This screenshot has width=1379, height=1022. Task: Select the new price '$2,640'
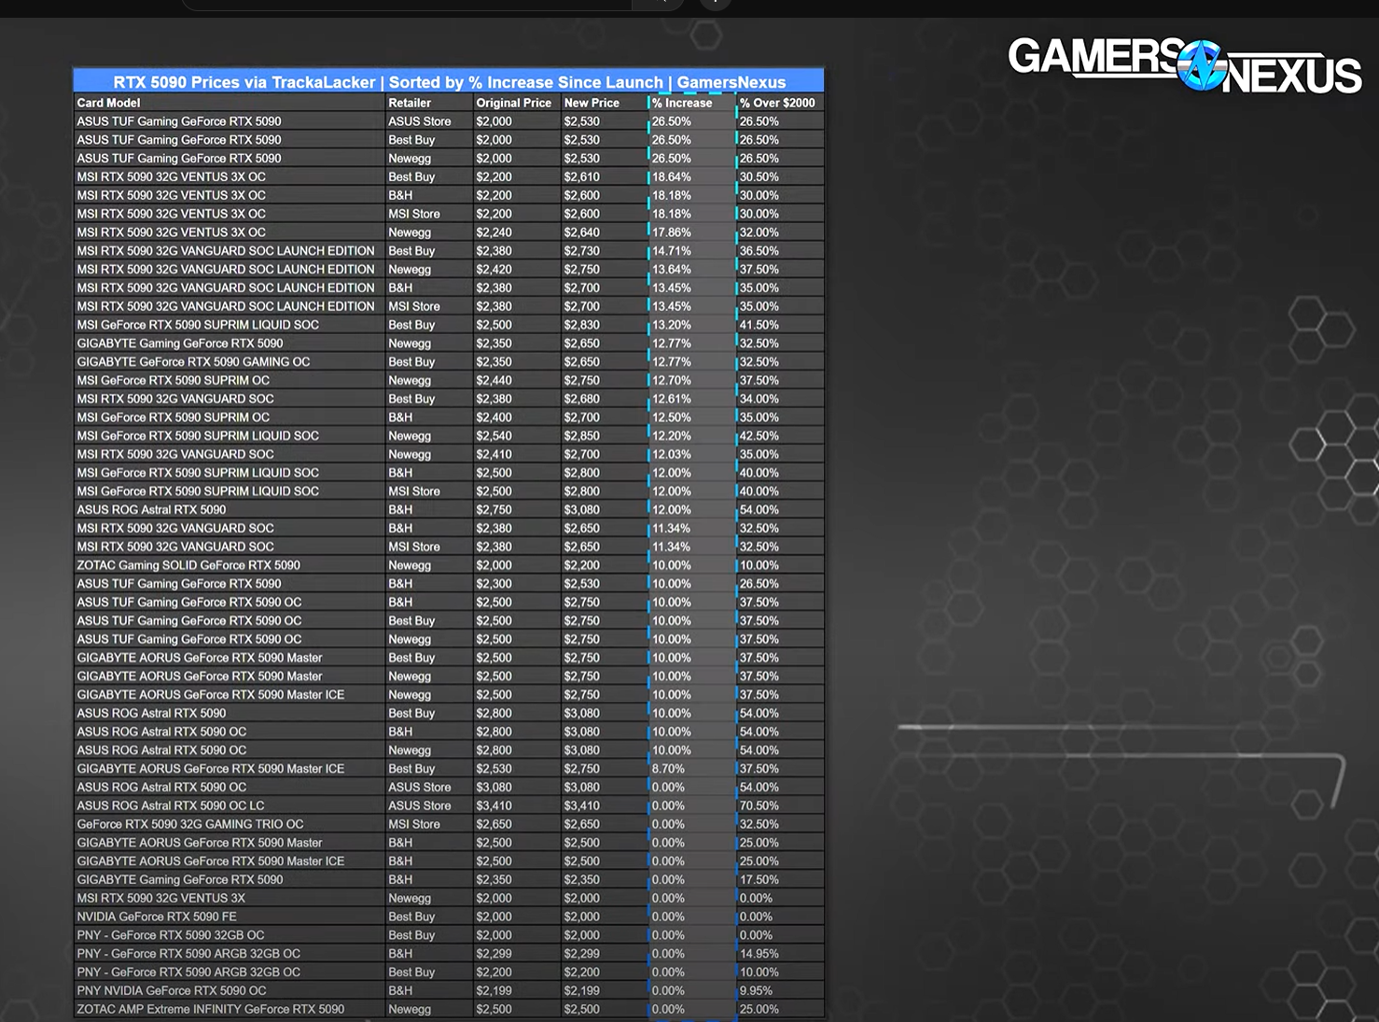coord(581,232)
